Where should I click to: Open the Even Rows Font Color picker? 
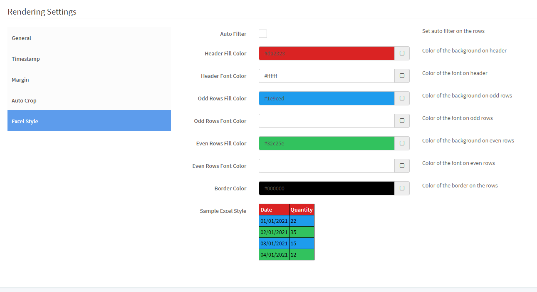coord(402,166)
